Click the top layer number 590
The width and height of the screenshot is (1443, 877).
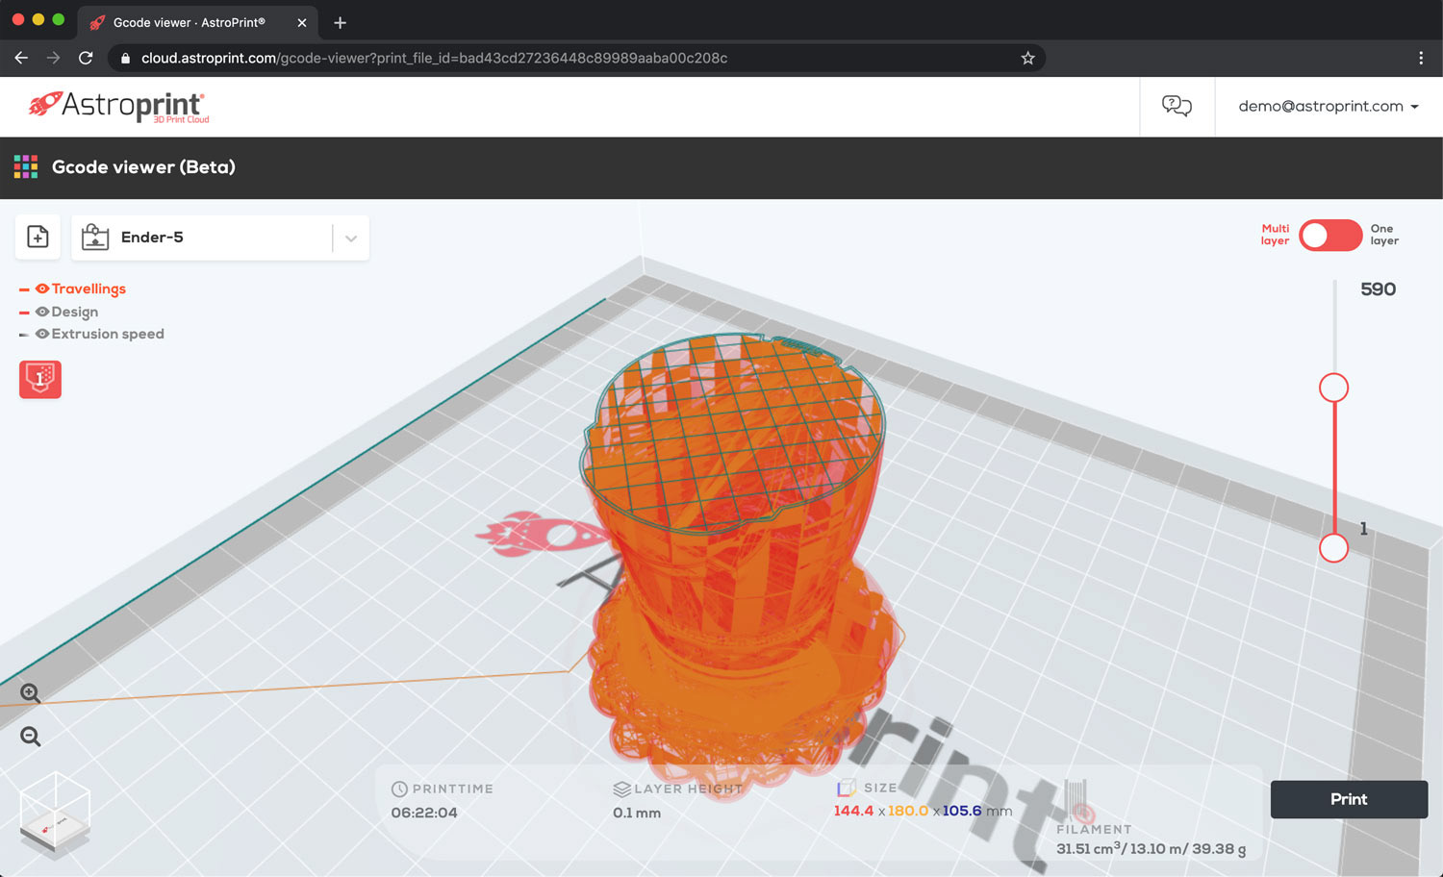1378,289
